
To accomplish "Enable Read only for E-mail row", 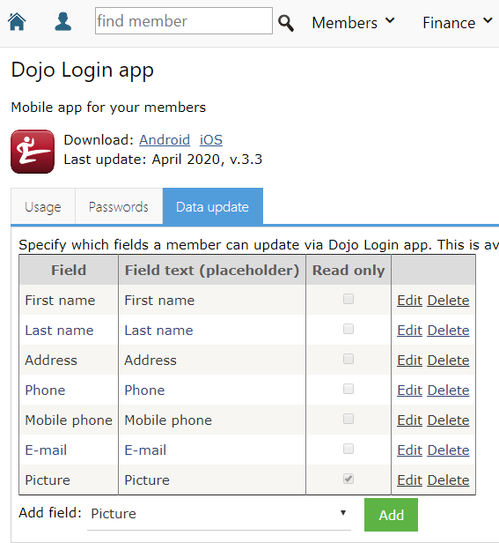I will [349, 449].
